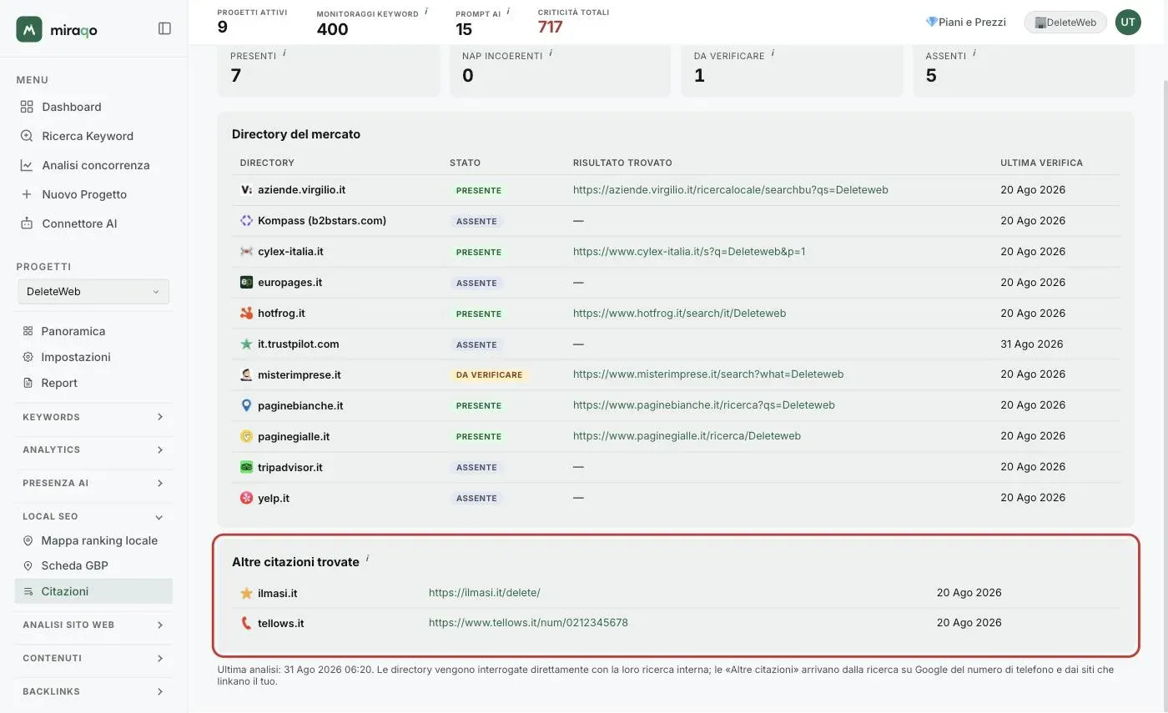Click info icon beside NAP Incoerenti

click(551, 53)
